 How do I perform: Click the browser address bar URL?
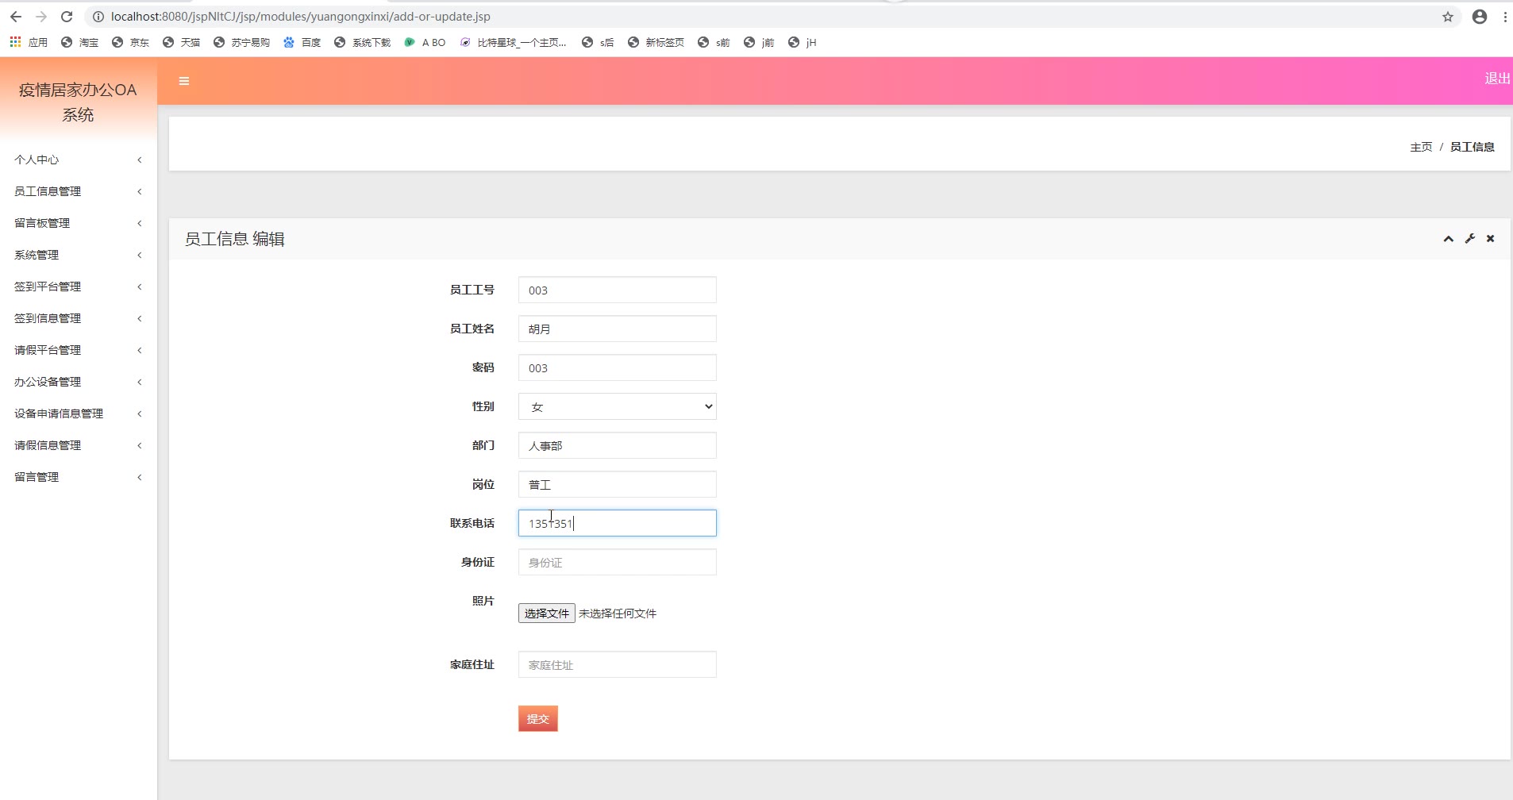[x=301, y=17]
